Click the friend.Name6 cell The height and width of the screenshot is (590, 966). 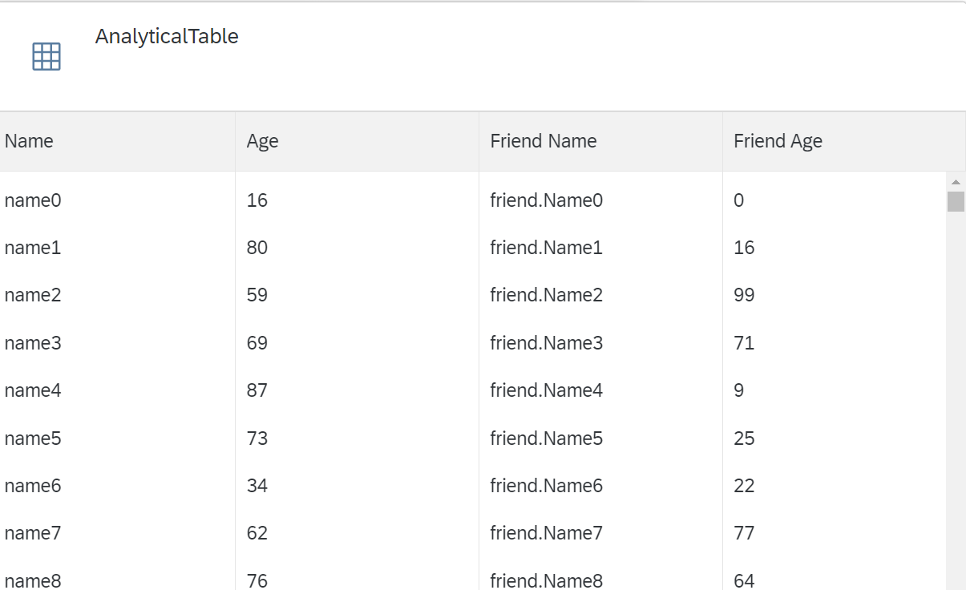tap(546, 486)
